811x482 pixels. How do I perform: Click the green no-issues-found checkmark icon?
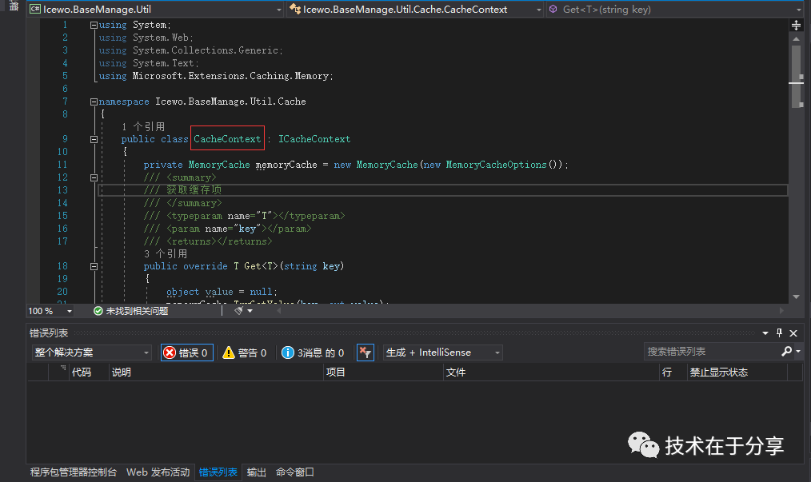pos(98,311)
